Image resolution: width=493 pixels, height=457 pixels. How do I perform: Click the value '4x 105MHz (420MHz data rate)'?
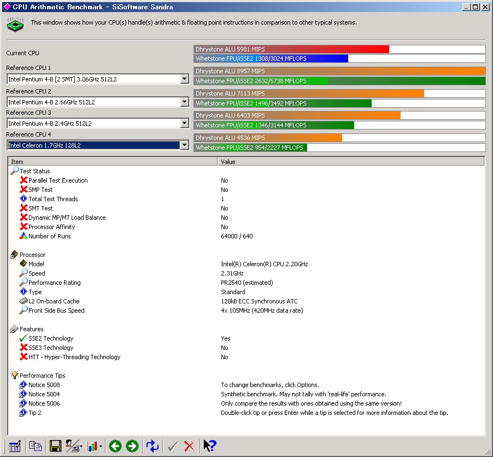(262, 310)
